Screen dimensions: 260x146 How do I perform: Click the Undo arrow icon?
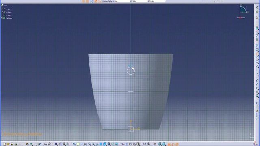click(31, 144)
